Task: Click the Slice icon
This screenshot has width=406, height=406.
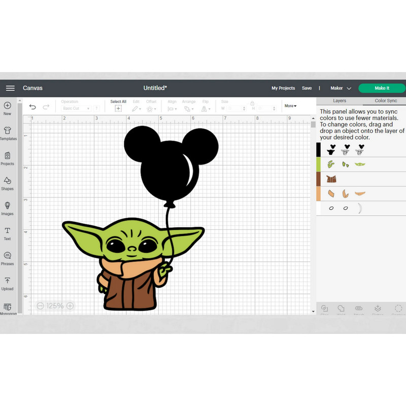Action: coord(325,308)
